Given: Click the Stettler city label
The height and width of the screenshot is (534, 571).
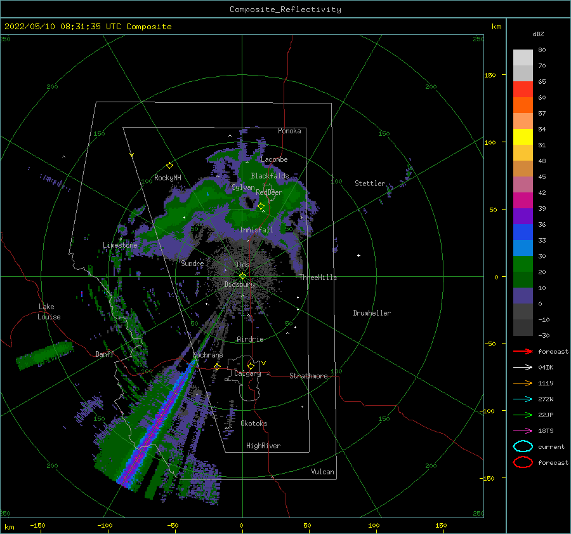Looking at the screenshot, I should (x=370, y=184).
